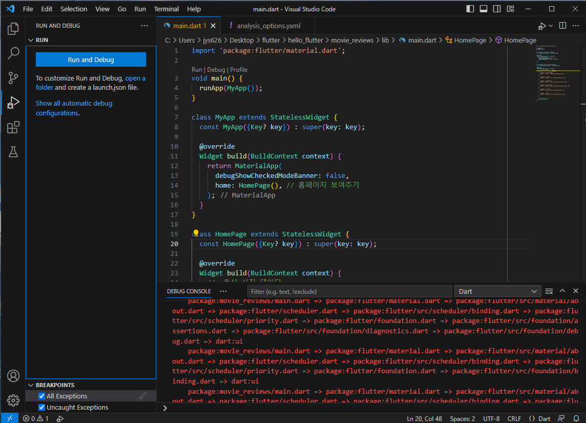This screenshot has height=423, width=586.
Task: Open the Selection menu
Action: (x=74, y=9)
